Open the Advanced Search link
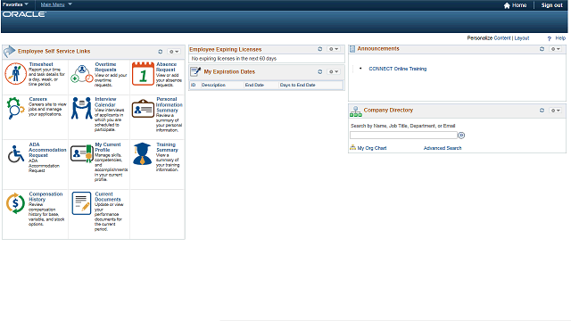The width and height of the screenshot is (571, 321). [x=443, y=148]
